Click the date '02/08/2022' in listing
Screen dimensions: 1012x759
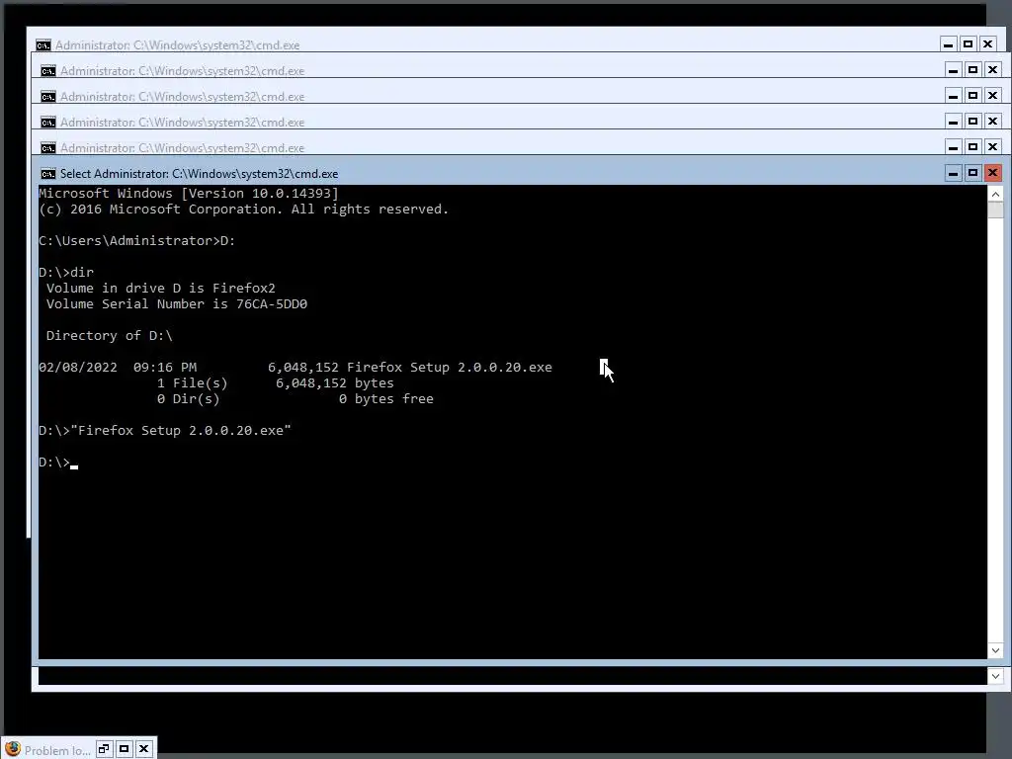78,368
